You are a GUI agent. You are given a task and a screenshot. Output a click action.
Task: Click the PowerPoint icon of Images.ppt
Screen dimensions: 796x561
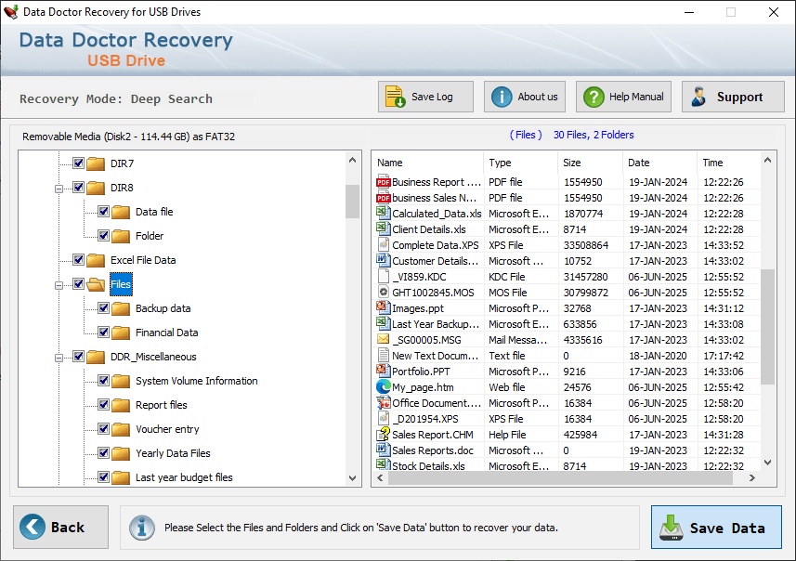384,307
